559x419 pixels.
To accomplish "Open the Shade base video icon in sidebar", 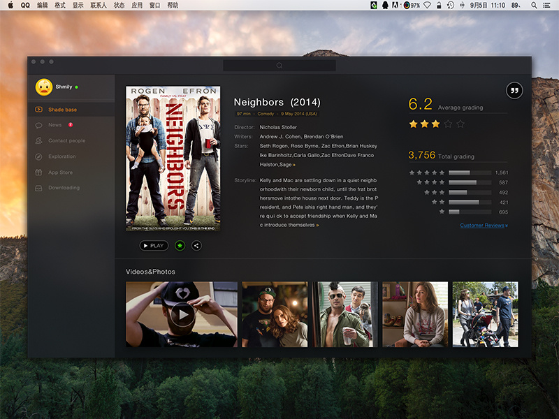I will coord(38,110).
